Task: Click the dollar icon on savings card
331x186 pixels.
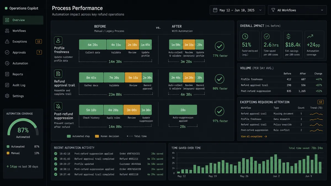Action: [x=288, y=36]
